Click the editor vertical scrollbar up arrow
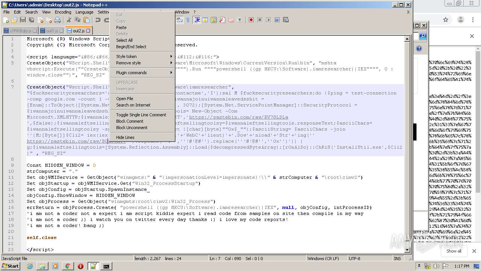 tap(407, 39)
